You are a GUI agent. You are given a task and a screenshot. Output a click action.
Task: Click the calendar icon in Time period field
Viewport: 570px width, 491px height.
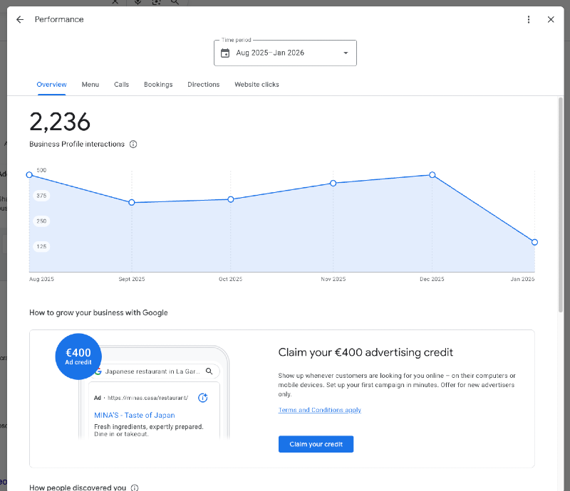pos(225,53)
